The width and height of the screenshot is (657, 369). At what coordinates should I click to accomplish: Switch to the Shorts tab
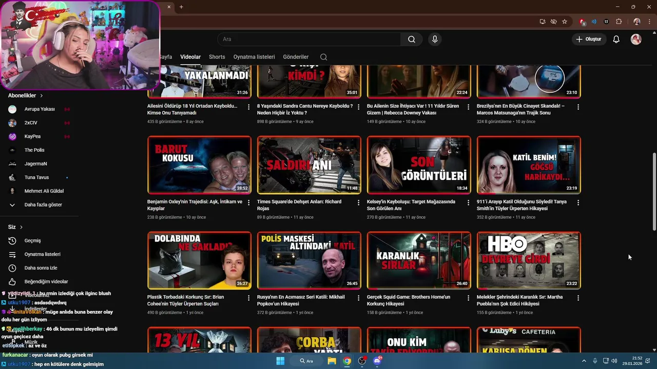[x=217, y=57]
